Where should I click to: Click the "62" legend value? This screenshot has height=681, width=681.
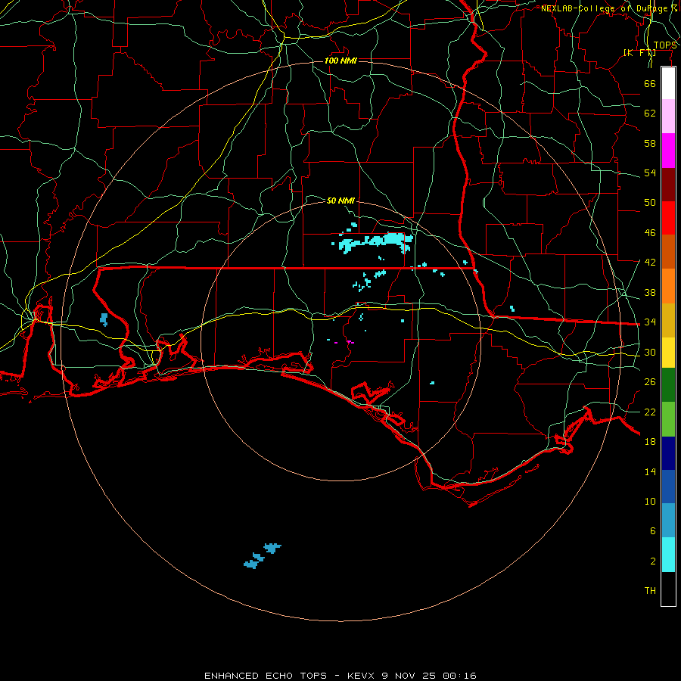(x=650, y=113)
